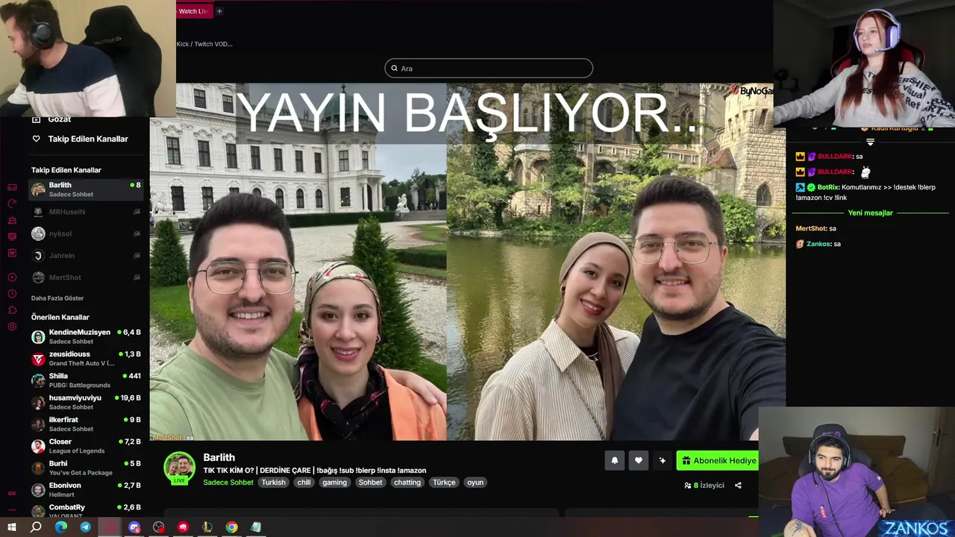Select Jahrein followed channel
The image size is (955, 537).
[85, 255]
